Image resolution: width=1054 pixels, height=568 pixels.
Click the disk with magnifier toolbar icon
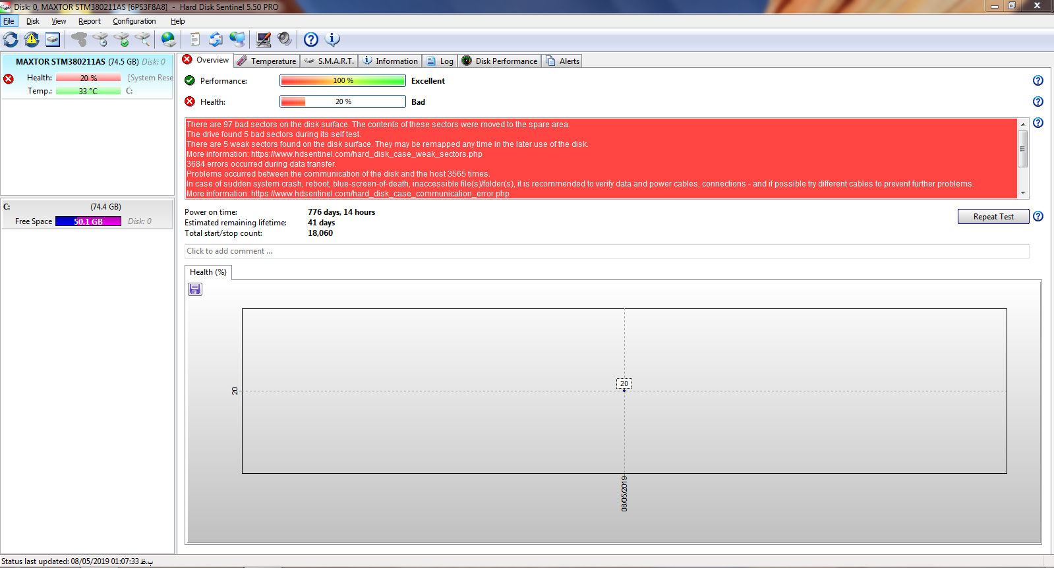coord(142,40)
